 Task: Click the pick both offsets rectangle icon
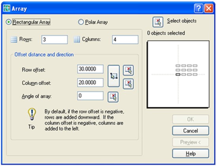pos(114,76)
